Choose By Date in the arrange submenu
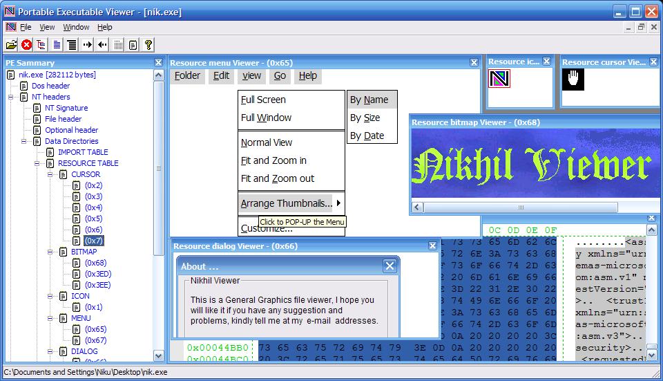663x381 pixels. pyautogui.click(x=372, y=136)
